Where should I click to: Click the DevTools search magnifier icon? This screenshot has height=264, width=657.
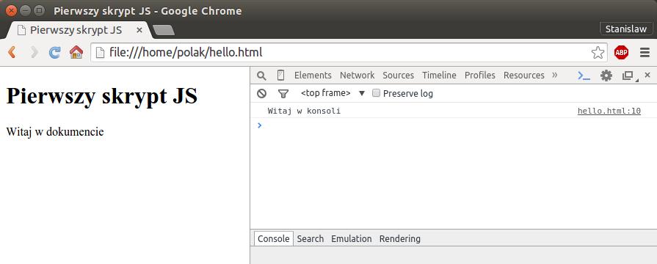(x=261, y=76)
